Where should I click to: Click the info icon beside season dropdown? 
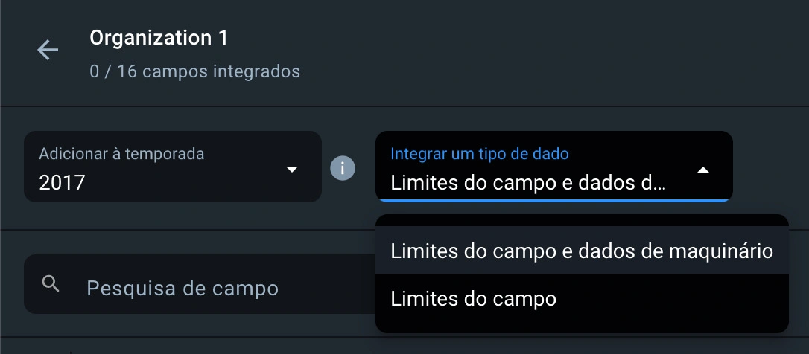(343, 168)
